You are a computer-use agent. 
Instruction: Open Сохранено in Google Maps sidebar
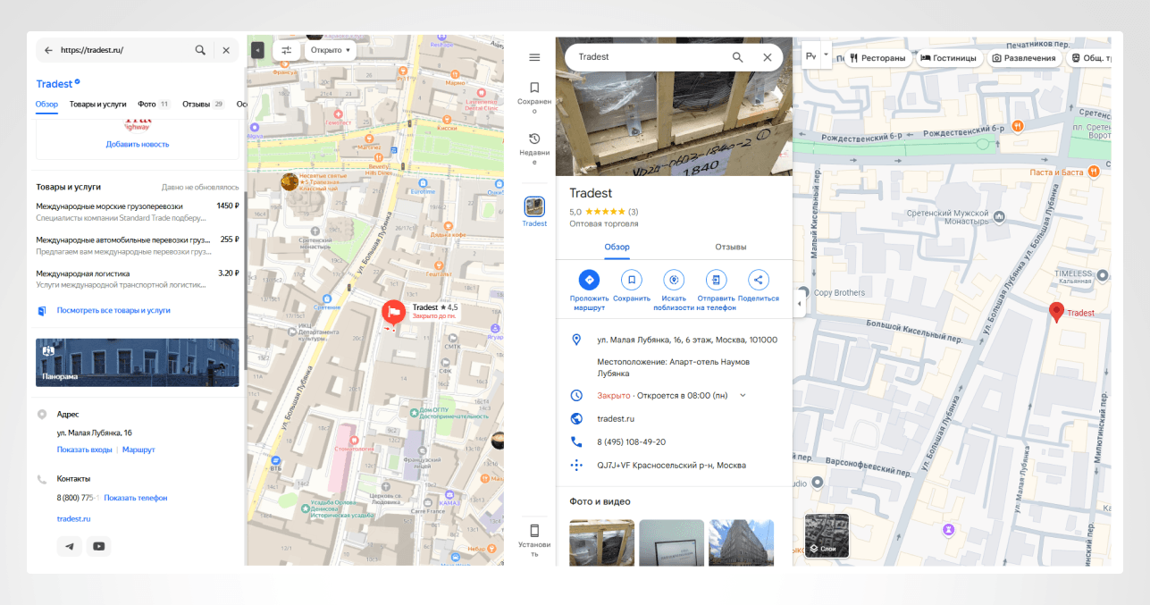coord(534,98)
